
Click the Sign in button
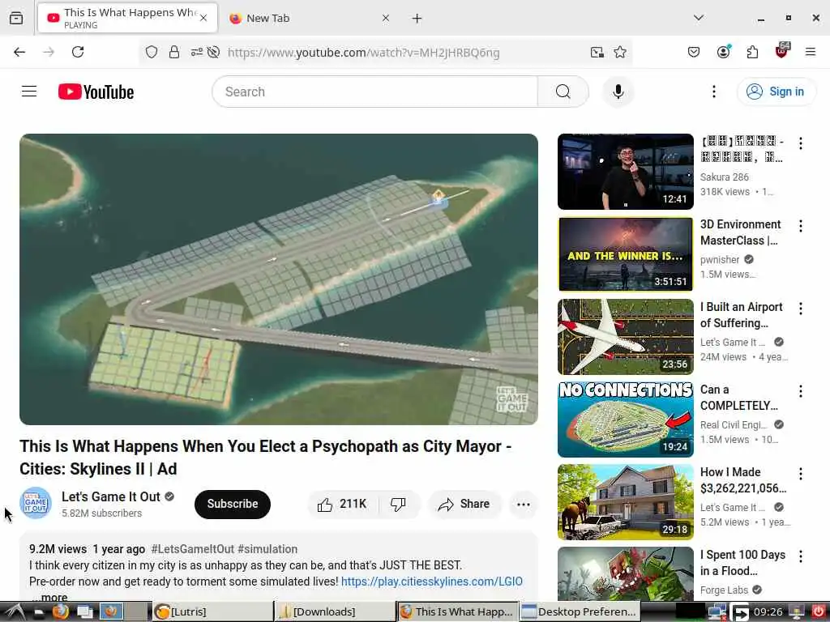pyautogui.click(x=776, y=92)
